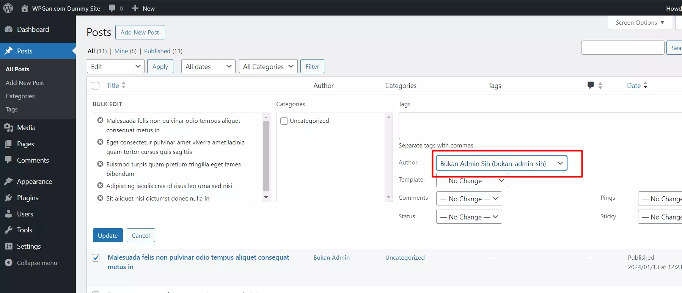Click the home icon beside WPGan.com Dummy Site
The width and height of the screenshot is (682, 293).
pyautogui.click(x=25, y=8)
